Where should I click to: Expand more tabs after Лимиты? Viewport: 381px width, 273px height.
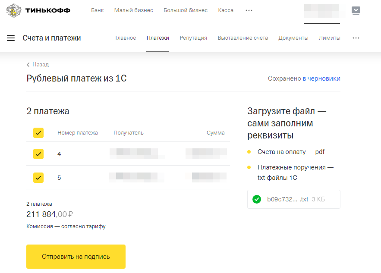[356, 38]
